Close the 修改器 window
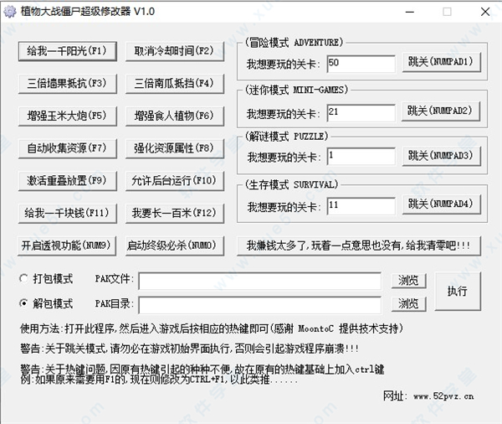The width and height of the screenshot is (502, 424). point(485,12)
